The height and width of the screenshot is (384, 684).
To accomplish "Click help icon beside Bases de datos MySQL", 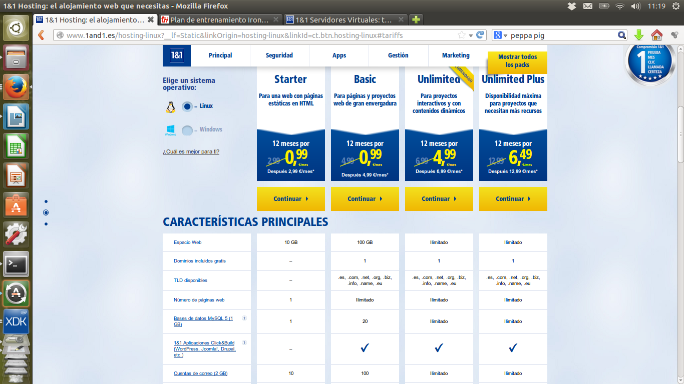I will [x=244, y=318].
